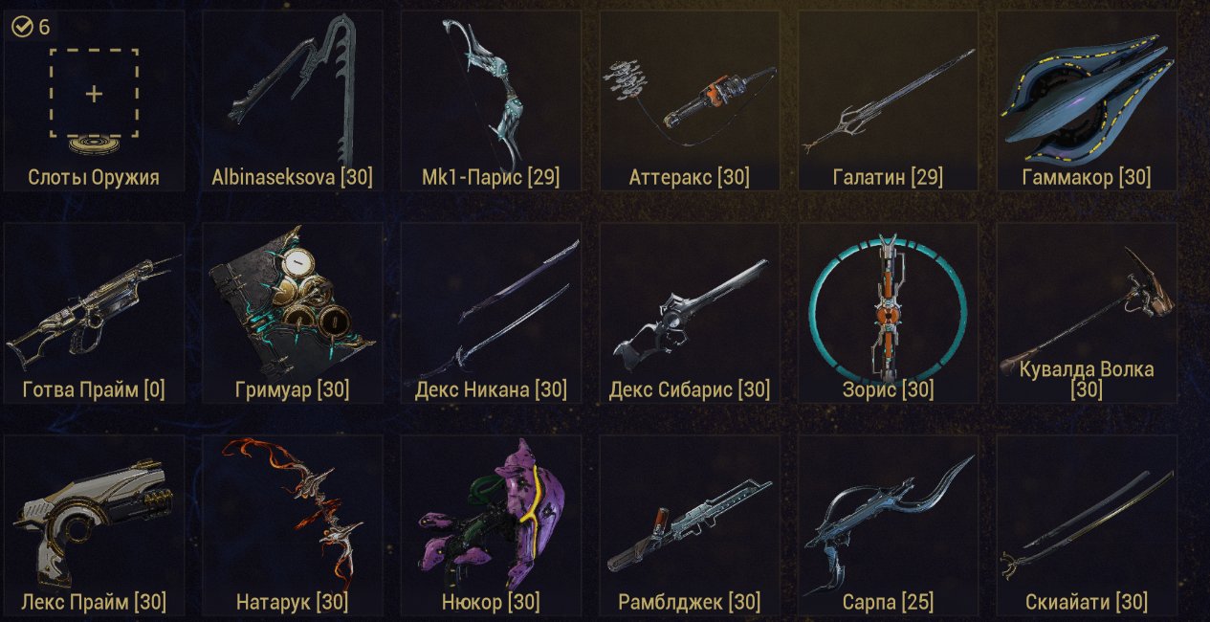Screen dimensions: 1210x622
Task: Select the purple Нюкор [30] weapon
Action: pyautogui.click(x=491, y=525)
